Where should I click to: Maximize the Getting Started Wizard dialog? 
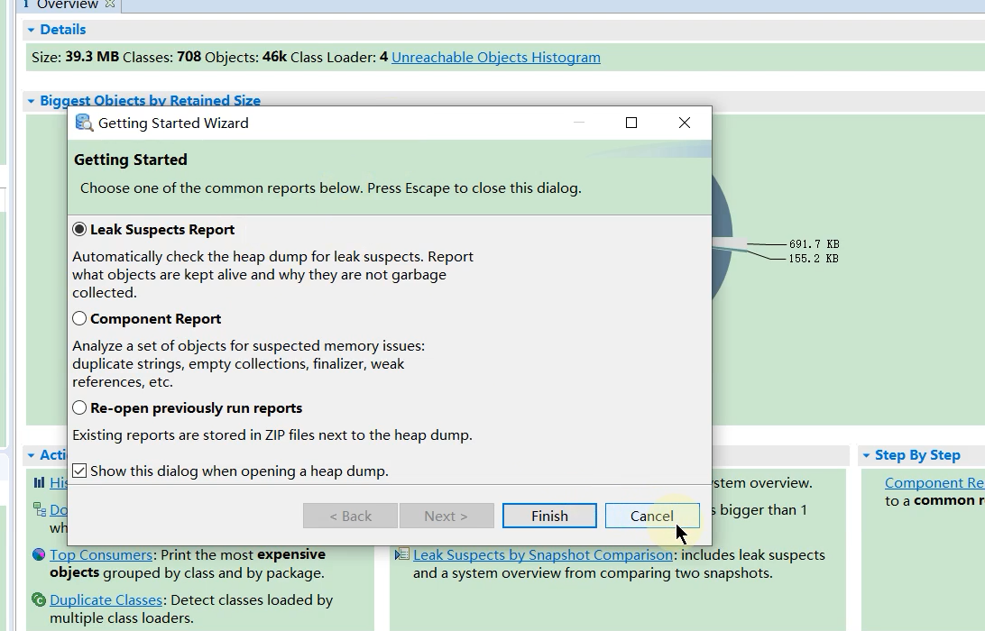coord(631,123)
